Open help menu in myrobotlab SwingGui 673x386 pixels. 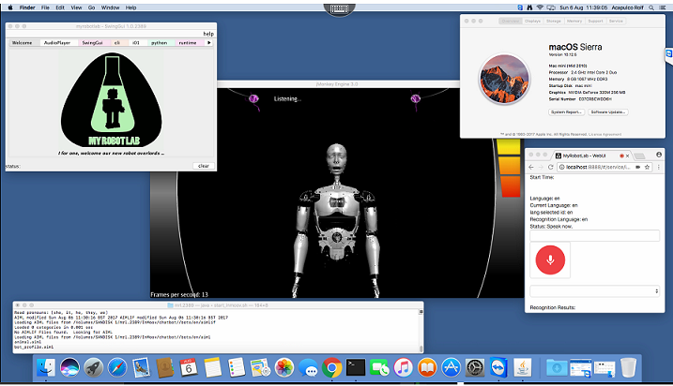(208, 34)
